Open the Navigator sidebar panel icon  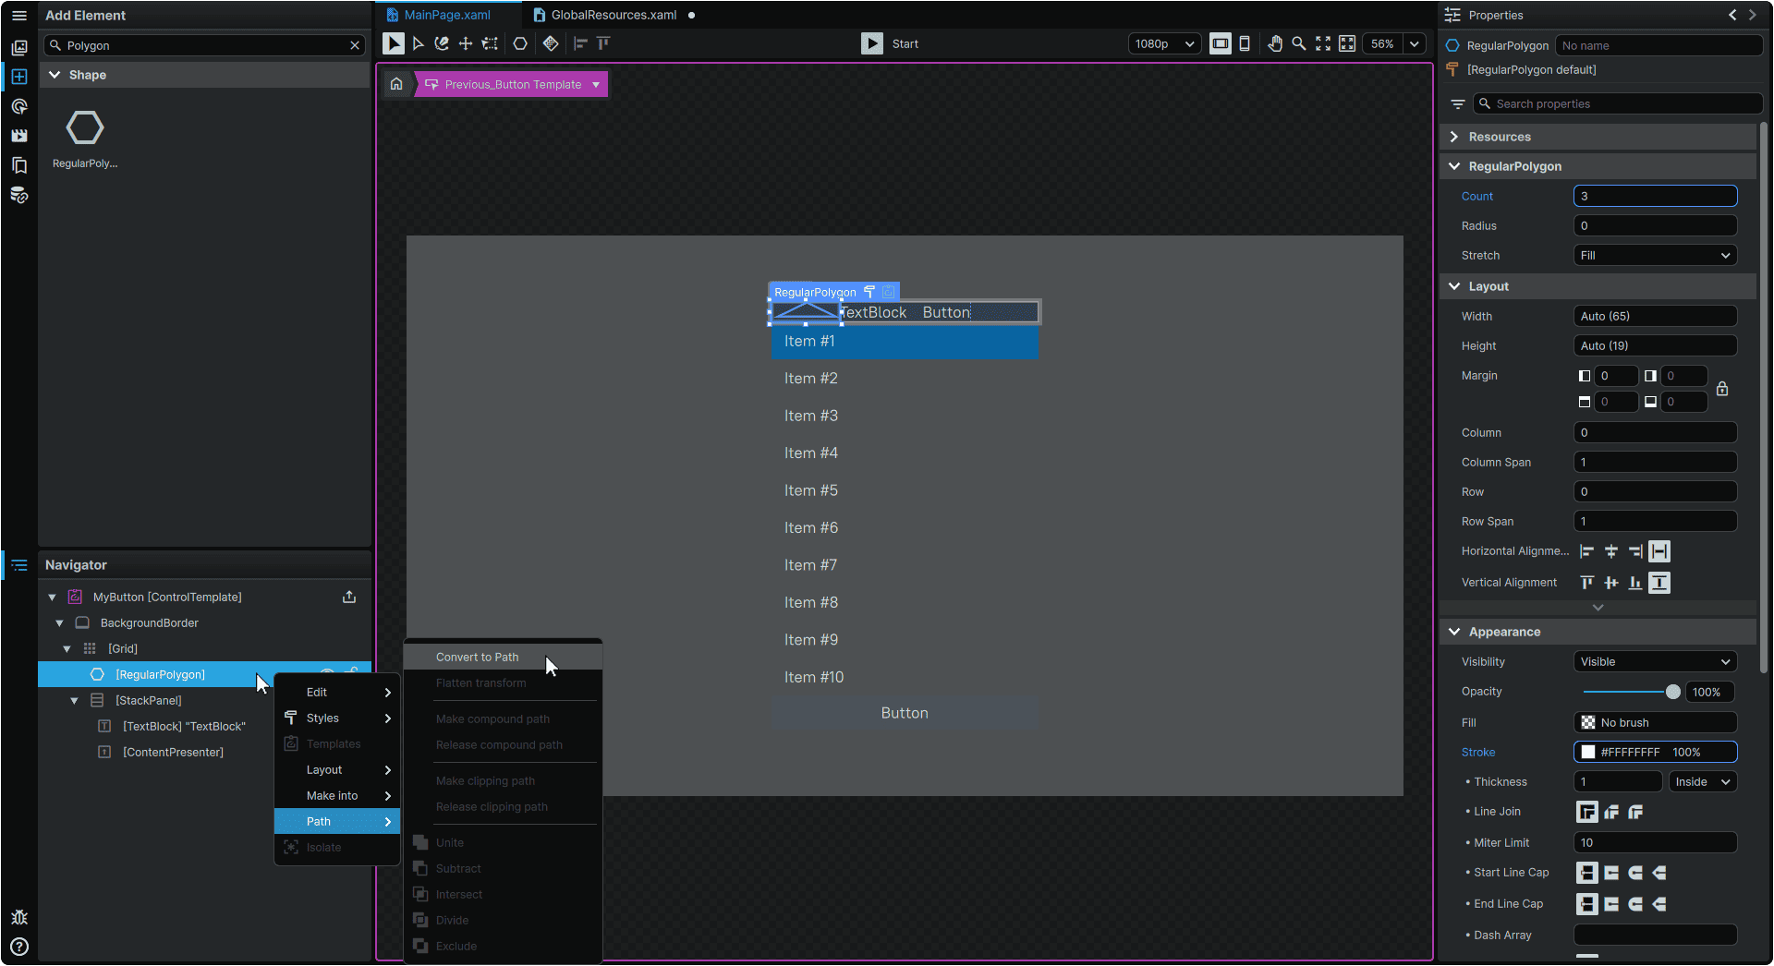coord(19,565)
